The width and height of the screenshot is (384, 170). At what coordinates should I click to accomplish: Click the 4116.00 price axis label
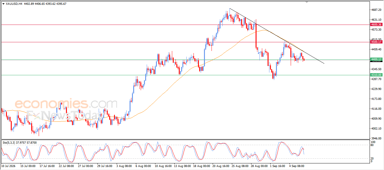point(376,109)
